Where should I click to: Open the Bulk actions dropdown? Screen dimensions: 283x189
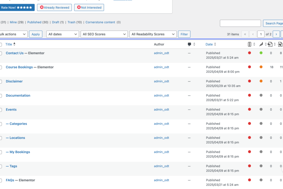pos(14,34)
